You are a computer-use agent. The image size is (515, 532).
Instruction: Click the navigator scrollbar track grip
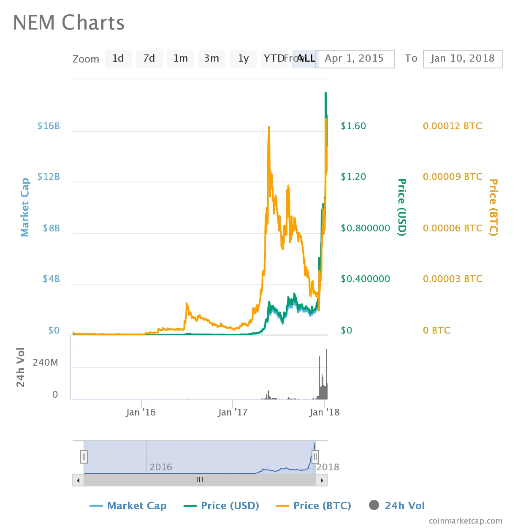(199, 480)
